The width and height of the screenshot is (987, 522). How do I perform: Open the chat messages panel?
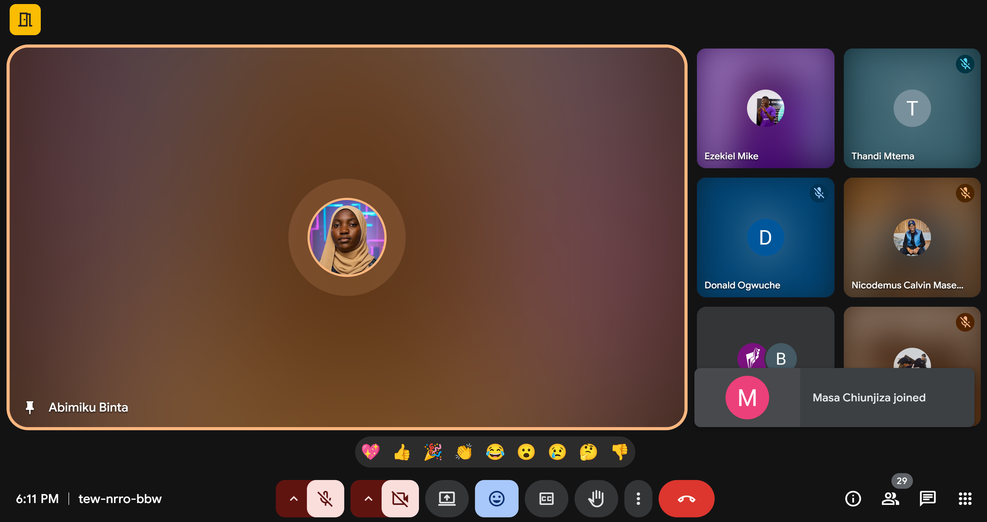[927, 499]
